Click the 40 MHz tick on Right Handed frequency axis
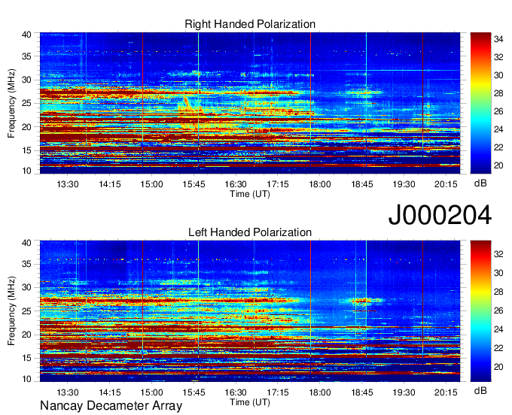The width and height of the screenshot is (512, 415). [x=26, y=35]
